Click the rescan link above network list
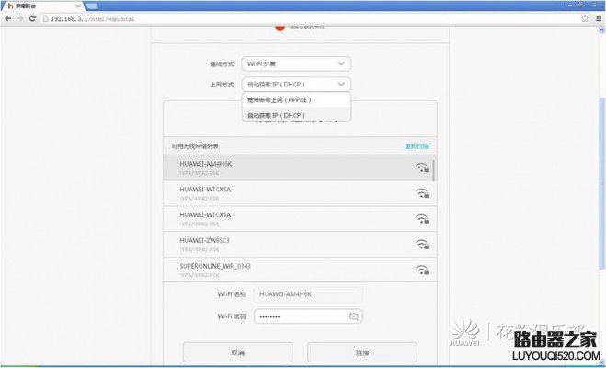Screen dimensions: 606x368 [x=417, y=146]
